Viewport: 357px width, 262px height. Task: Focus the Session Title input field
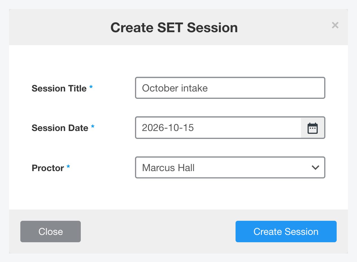230,88
